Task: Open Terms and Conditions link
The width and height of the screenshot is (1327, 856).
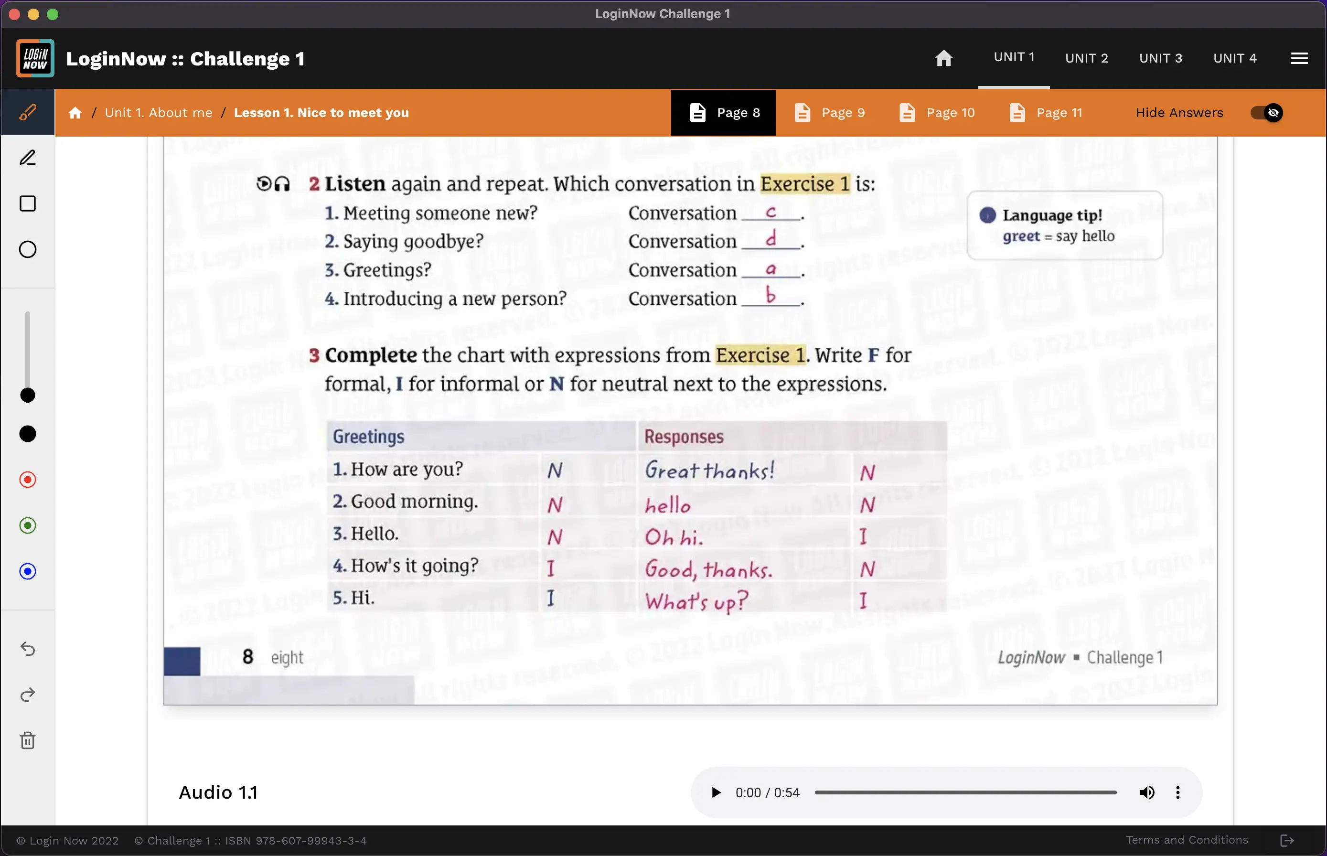Action: click(1187, 840)
